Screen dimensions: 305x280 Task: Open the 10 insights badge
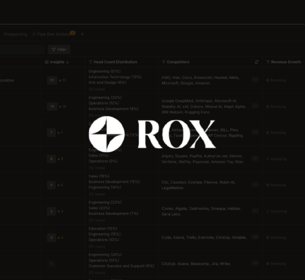(52, 106)
